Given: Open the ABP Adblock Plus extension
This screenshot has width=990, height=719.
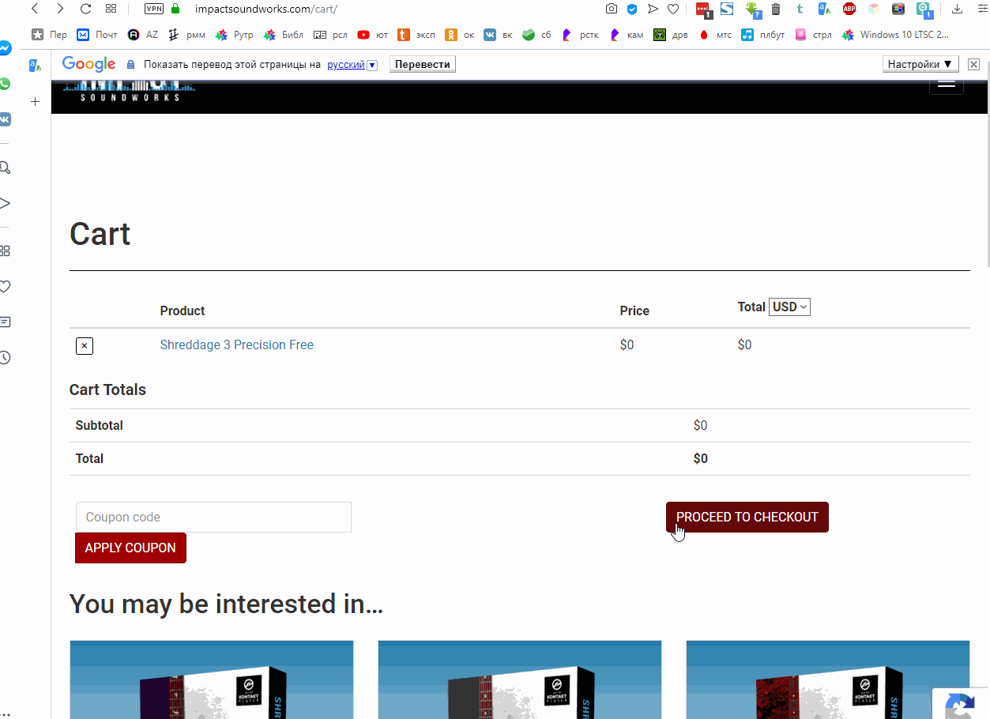Looking at the screenshot, I should click(849, 9).
